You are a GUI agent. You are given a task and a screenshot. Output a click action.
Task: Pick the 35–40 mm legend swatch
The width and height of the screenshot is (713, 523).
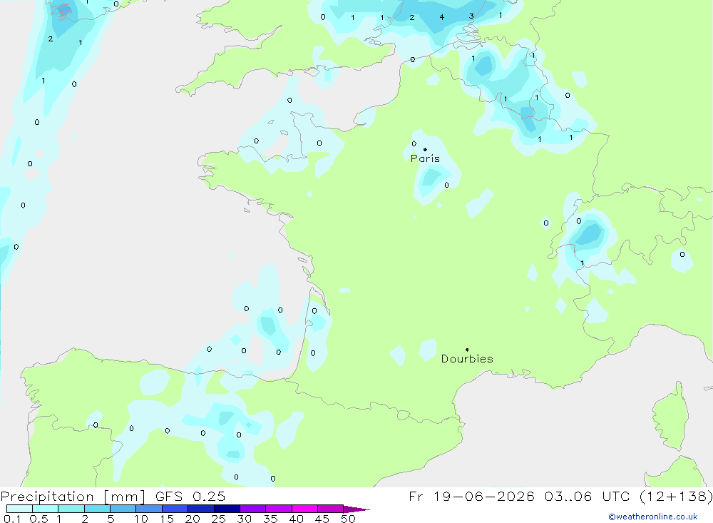tap(279, 509)
